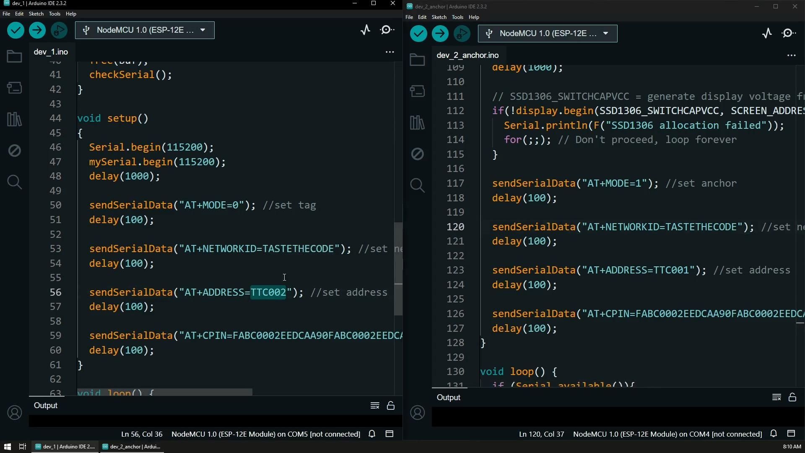The image size is (805, 453).
Task: Toggle output lock in dev_2_anchor Output panel
Action: click(x=792, y=397)
